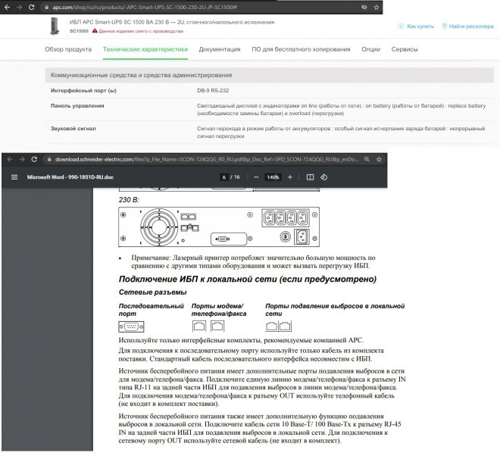Click the crossed-eye icon in the apc.com address bar
Image resolution: width=500 pixels, height=453 pixels.
[x=364, y=7]
